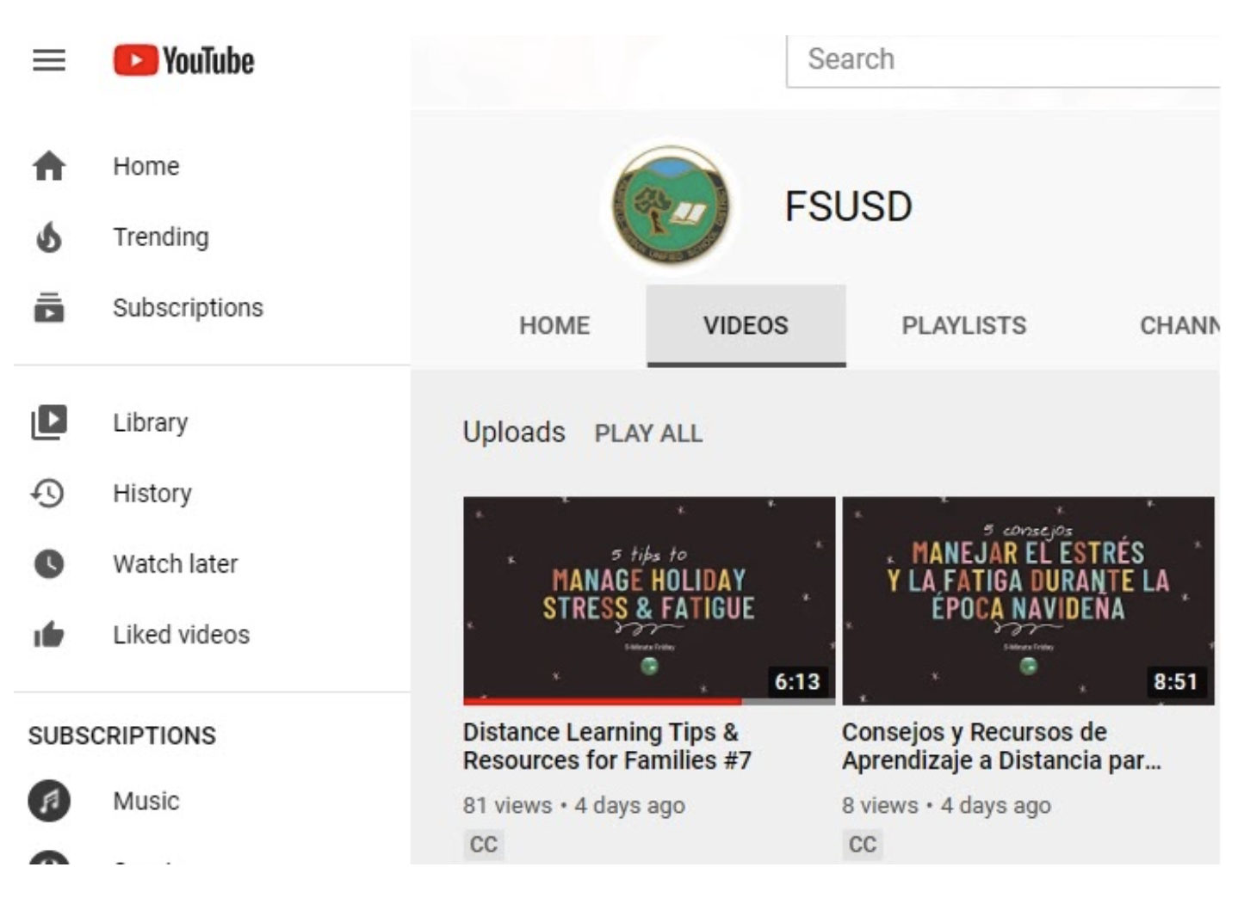This screenshot has height=898, width=1238.
Task: Click the FSUSD channel avatar
Action: [671, 206]
